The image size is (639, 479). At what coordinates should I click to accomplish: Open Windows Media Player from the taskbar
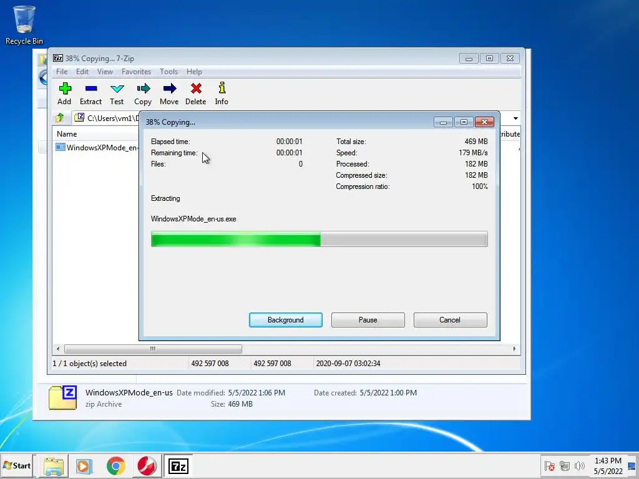[x=84, y=466]
